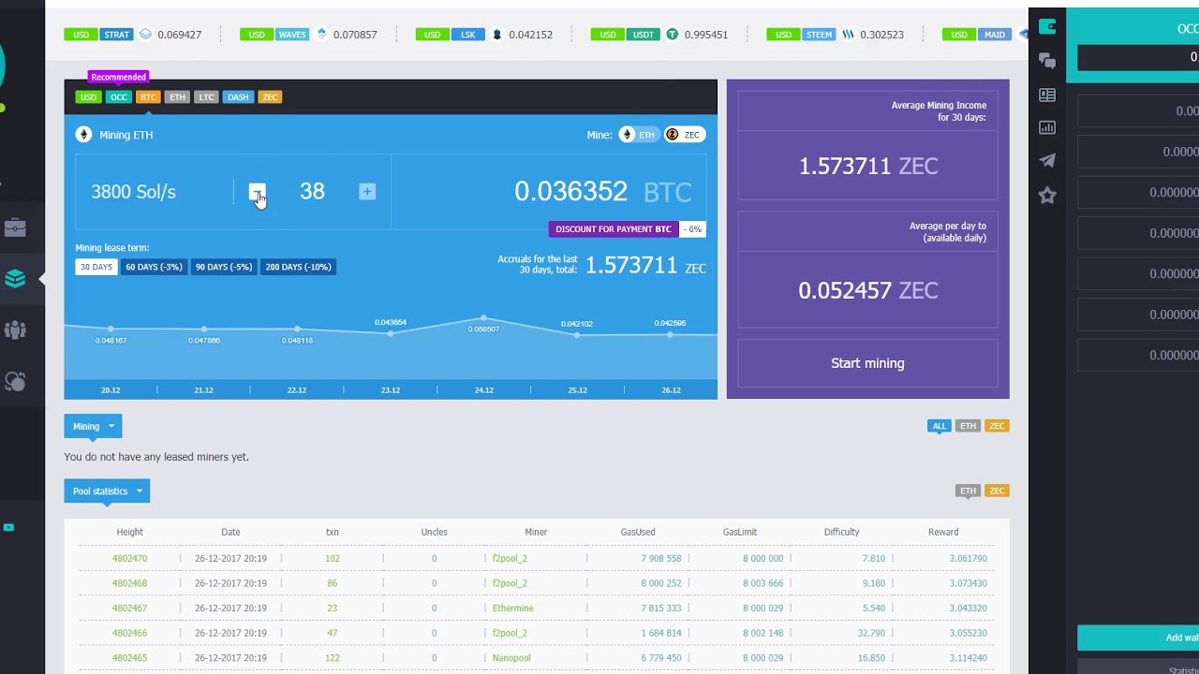Open the star favorites icon
This screenshot has width=1199, height=674.
coord(1047,195)
